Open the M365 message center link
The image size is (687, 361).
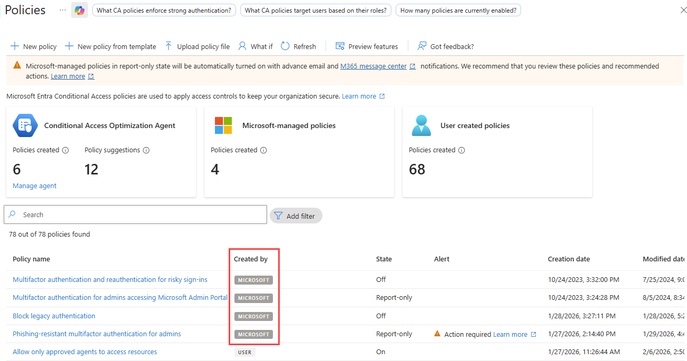coord(374,66)
